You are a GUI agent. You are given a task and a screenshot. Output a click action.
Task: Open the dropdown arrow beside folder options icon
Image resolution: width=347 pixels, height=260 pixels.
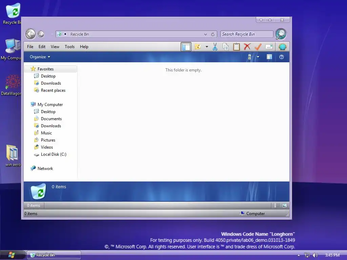click(x=207, y=47)
